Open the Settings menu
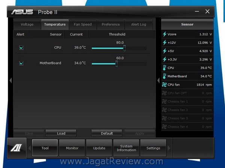Screen dimensions: 225x168 point(153,148)
